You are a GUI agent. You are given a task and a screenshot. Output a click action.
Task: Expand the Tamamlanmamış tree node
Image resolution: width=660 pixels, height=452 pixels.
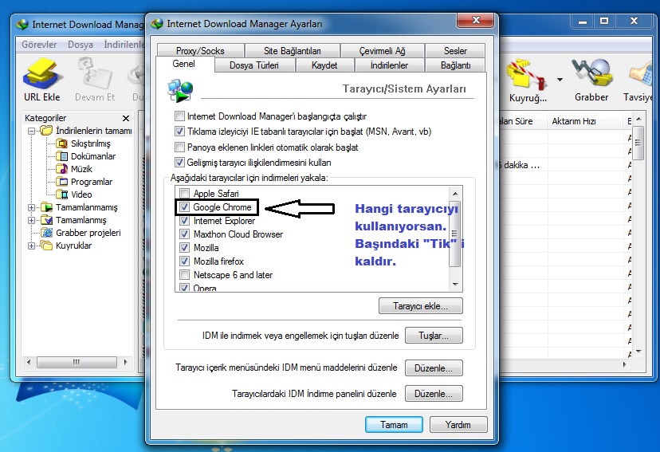pos(32,207)
